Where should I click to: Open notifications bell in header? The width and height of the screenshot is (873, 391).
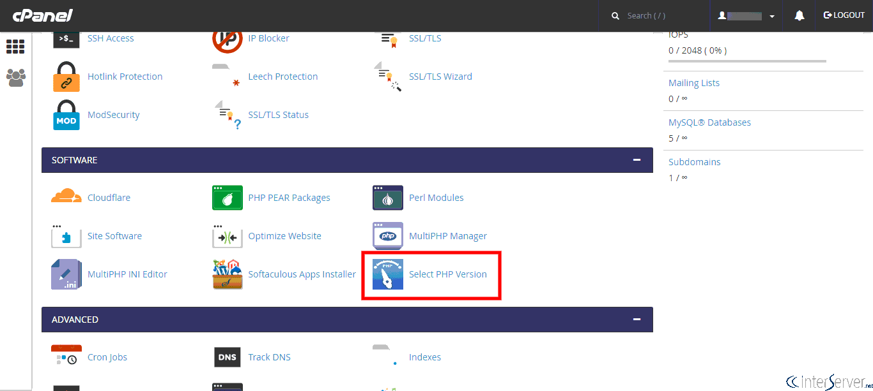[x=799, y=16]
